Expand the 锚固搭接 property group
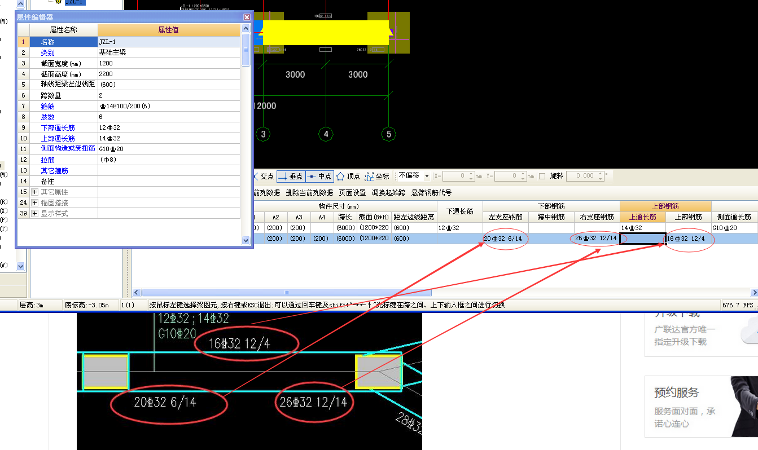The height and width of the screenshot is (450, 758). click(x=34, y=203)
